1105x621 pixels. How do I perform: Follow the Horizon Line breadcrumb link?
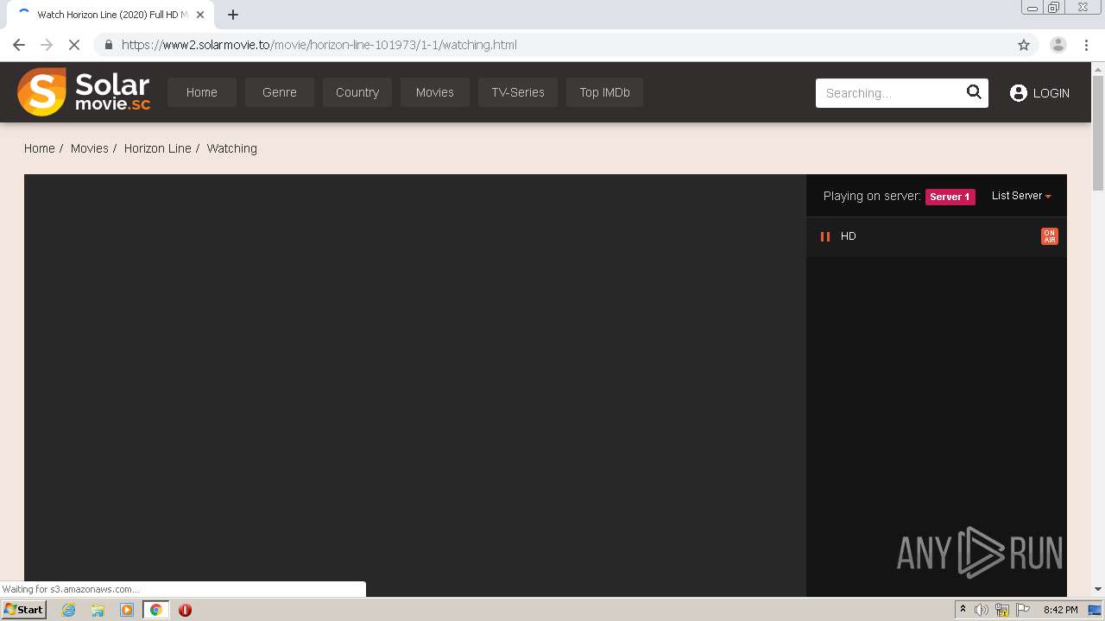coord(158,148)
